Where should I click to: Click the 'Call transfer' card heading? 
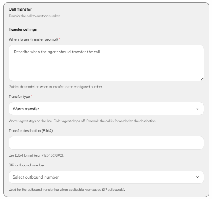[20, 9]
